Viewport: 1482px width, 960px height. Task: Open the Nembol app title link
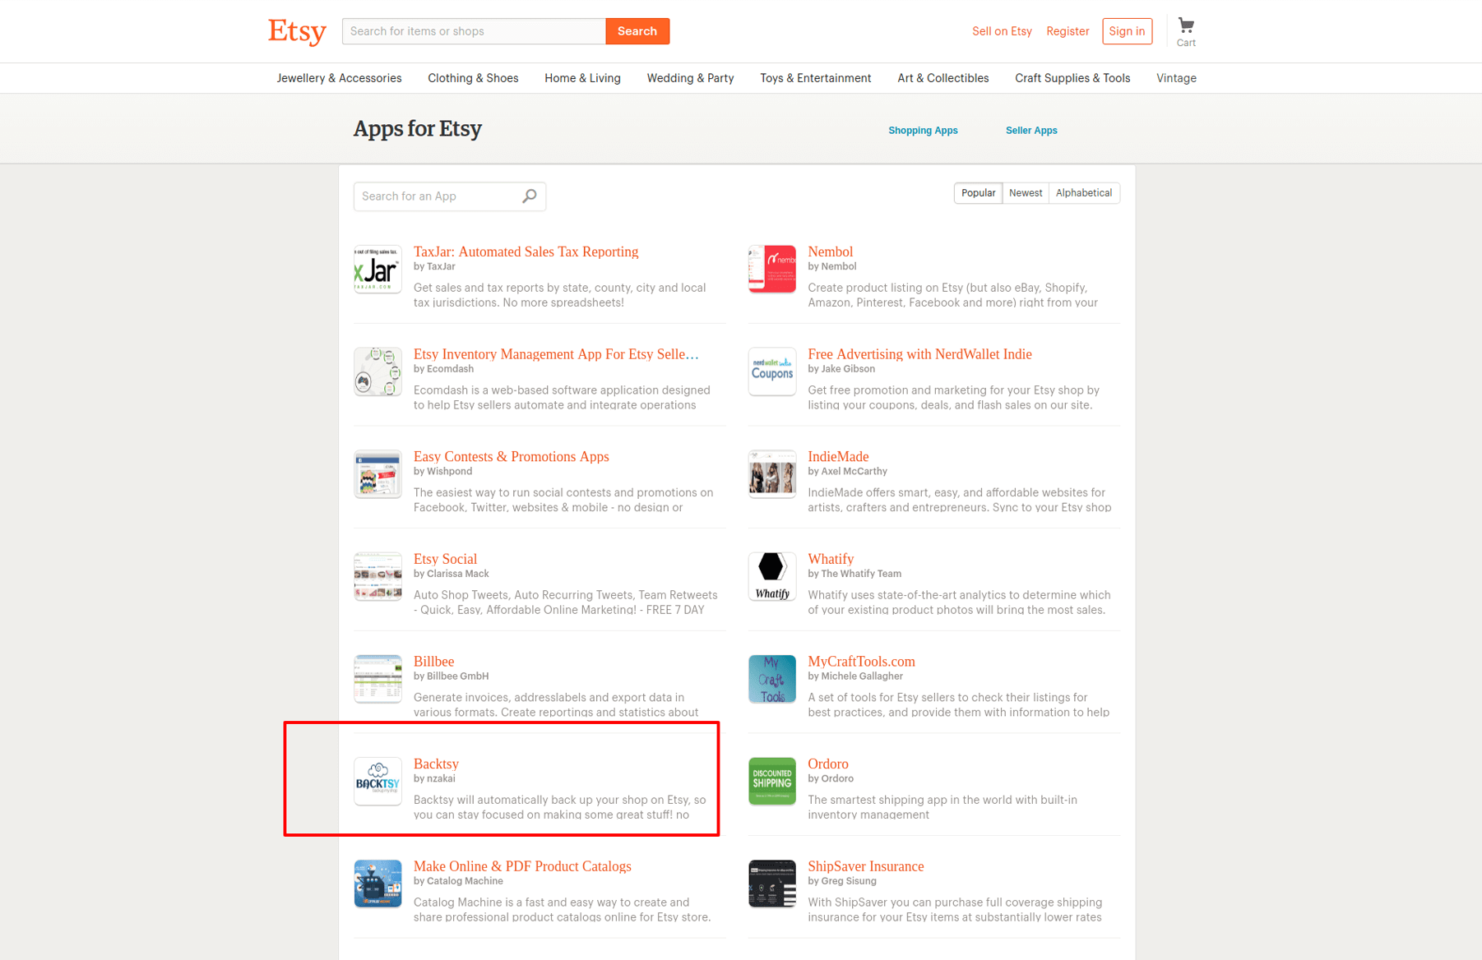point(830,252)
